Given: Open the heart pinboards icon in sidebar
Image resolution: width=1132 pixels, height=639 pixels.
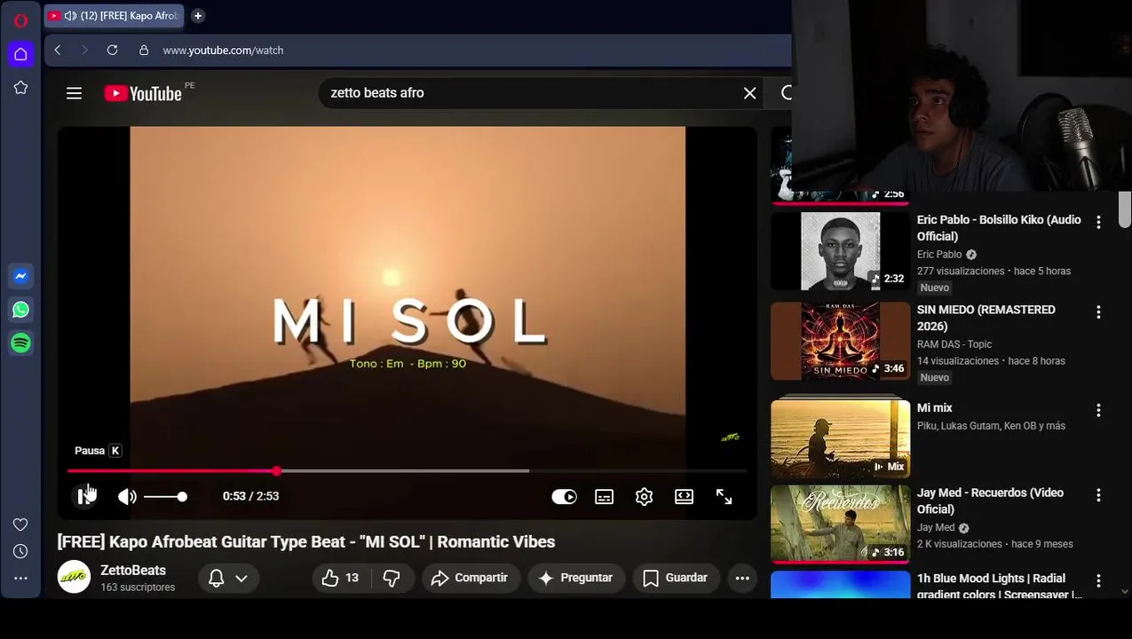Looking at the screenshot, I should coord(20,525).
